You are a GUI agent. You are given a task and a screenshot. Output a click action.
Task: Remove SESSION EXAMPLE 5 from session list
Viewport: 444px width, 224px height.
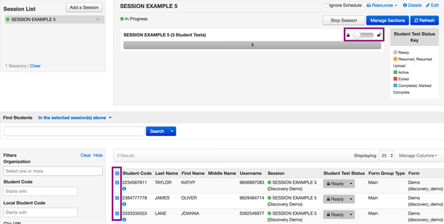tap(98, 20)
